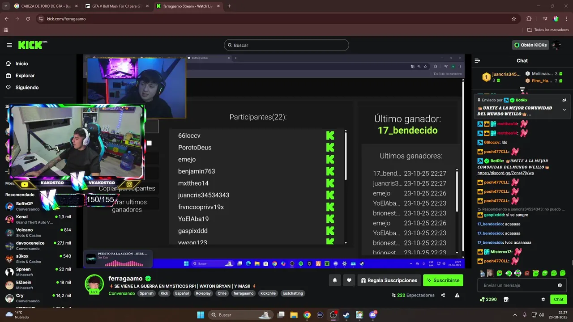Open Discord from taskbar
This screenshot has width=573, height=322.
(x=372, y=315)
